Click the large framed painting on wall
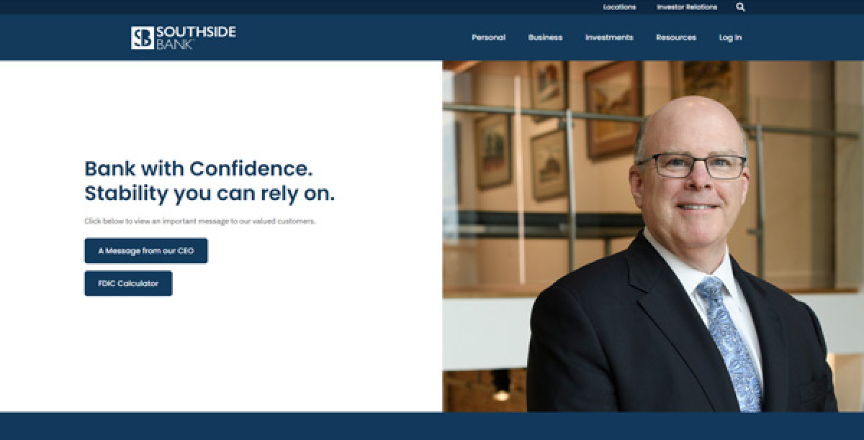Image resolution: width=864 pixels, height=440 pixels. pyautogui.click(x=613, y=108)
